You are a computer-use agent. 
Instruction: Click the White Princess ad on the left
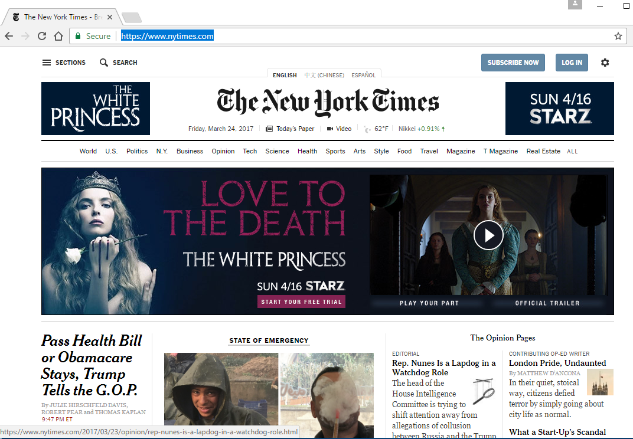[x=96, y=109]
